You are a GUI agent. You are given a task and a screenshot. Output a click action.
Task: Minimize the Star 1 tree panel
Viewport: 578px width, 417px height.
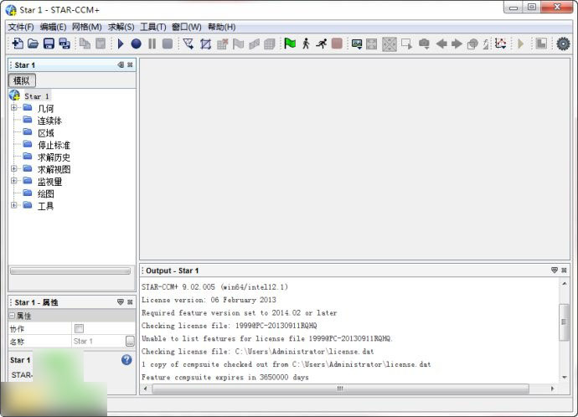[x=121, y=64]
